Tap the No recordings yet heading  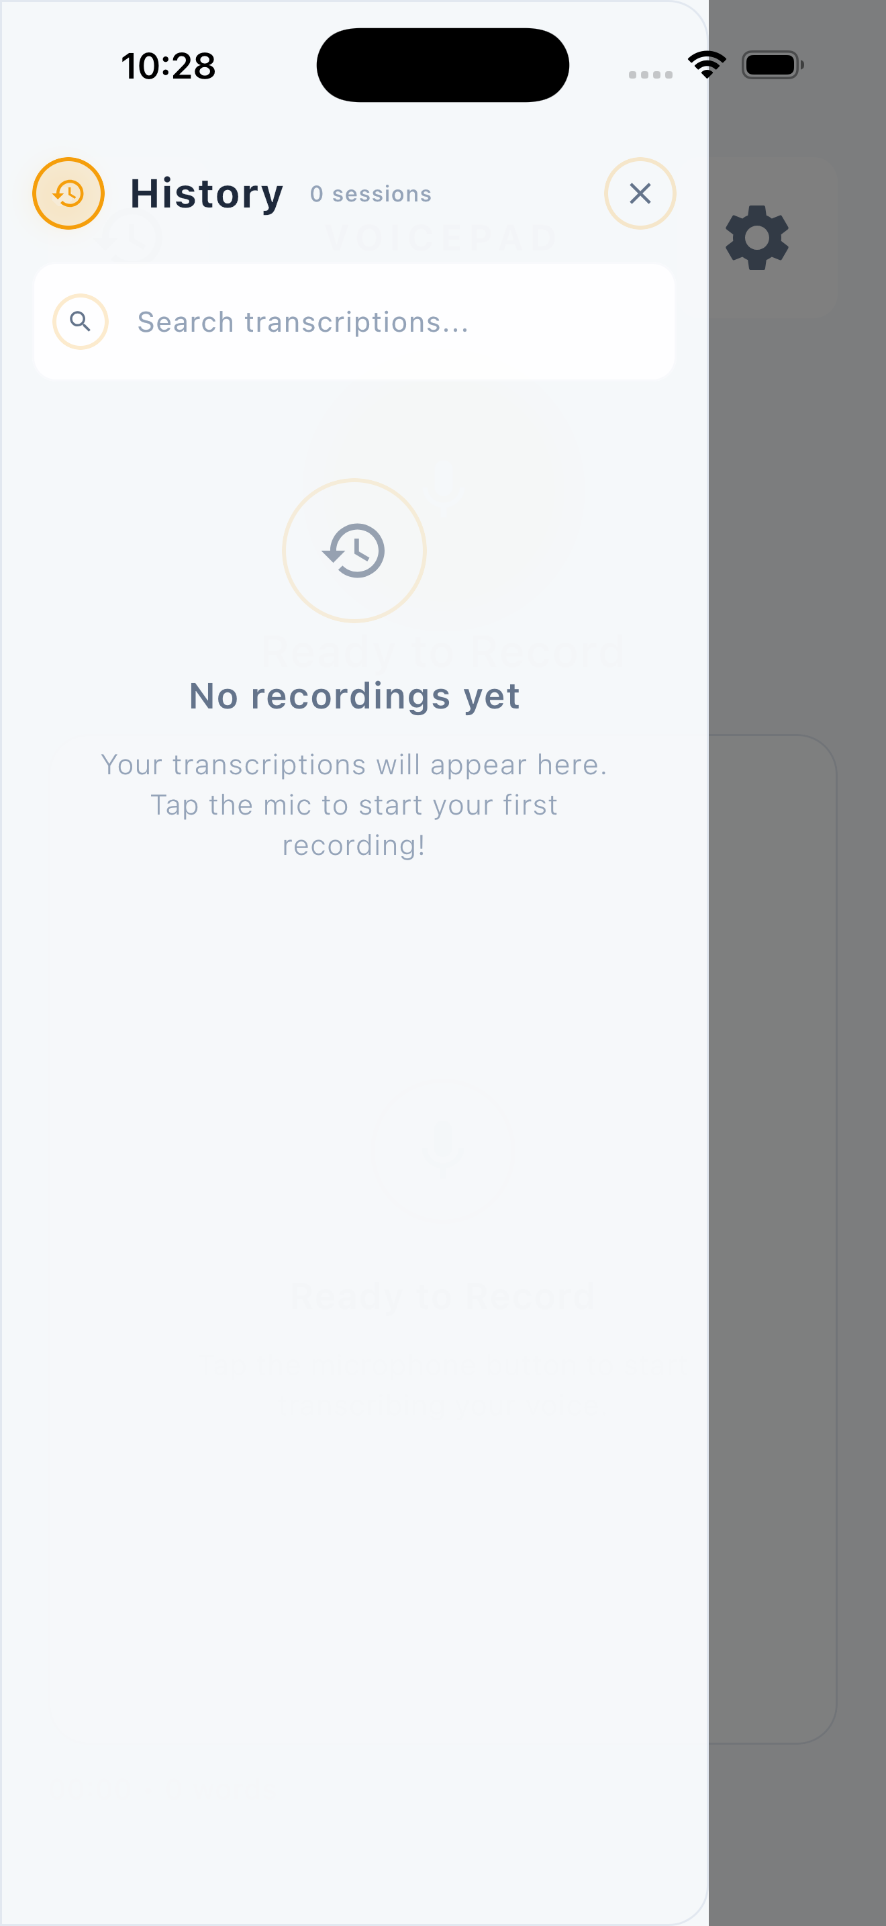(x=354, y=696)
